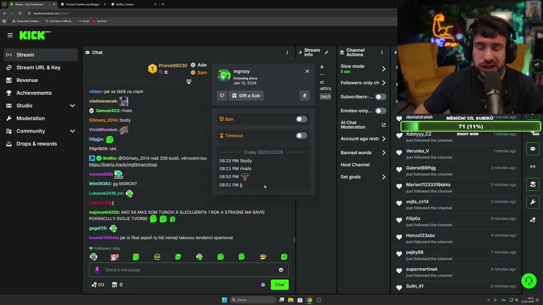Open Channel Actions three-dot menu
This screenshot has height=305, width=543.
tap(382, 53)
